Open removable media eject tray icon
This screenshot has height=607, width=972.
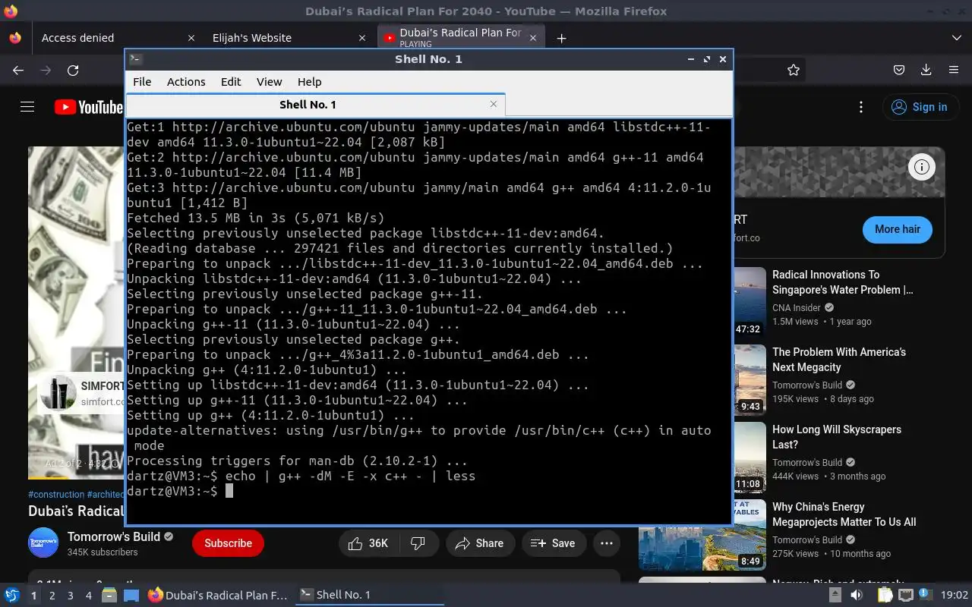click(x=835, y=595)
